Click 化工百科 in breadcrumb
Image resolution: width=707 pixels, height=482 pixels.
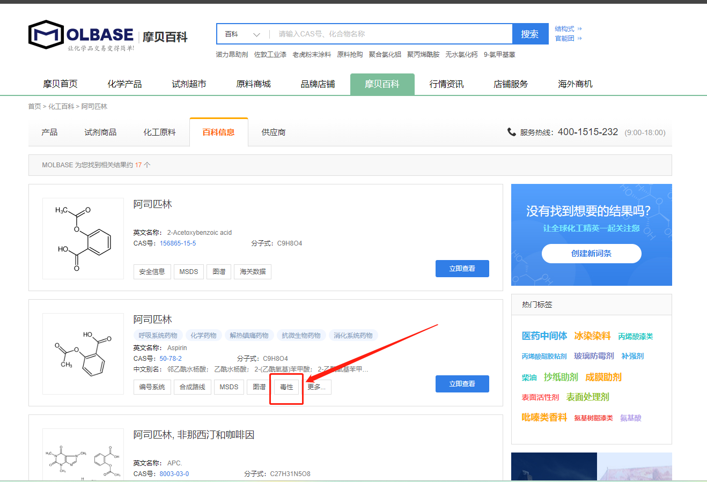click(61, 107)
